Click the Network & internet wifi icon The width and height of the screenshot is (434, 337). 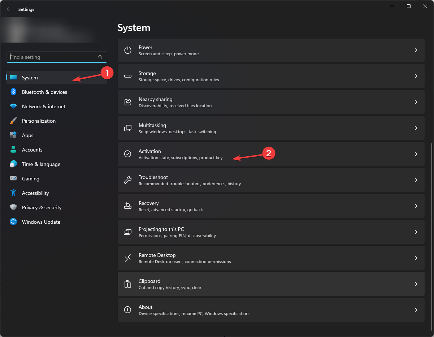point(13,106)
